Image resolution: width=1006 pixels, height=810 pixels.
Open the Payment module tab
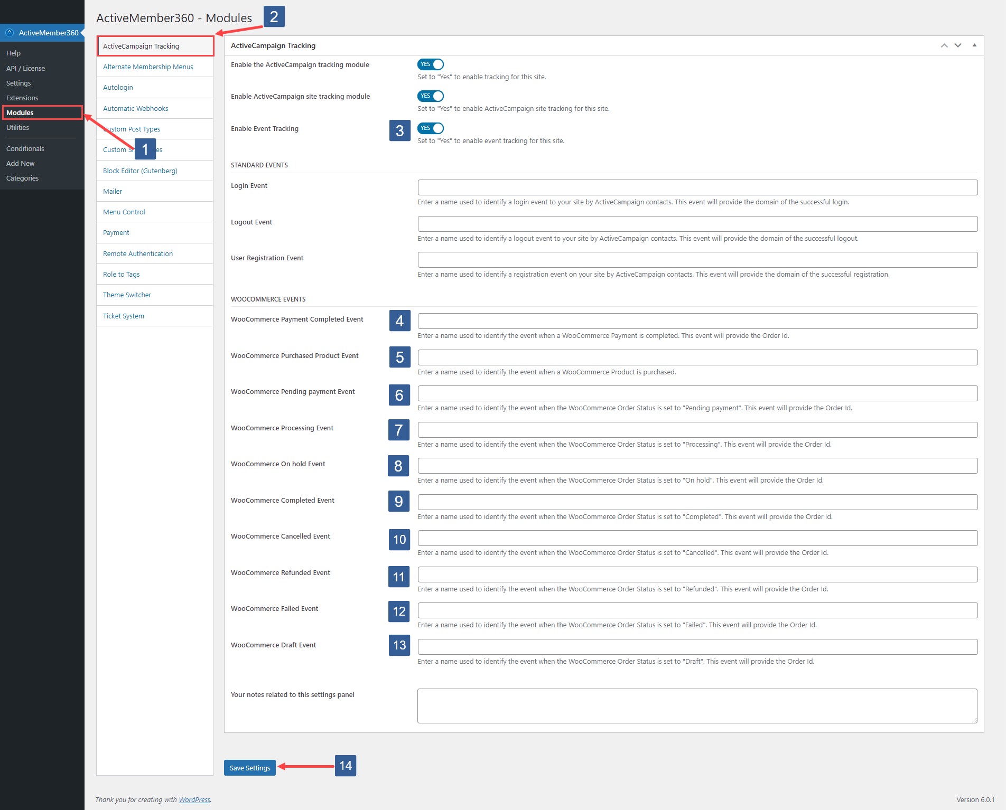point(116,232)
